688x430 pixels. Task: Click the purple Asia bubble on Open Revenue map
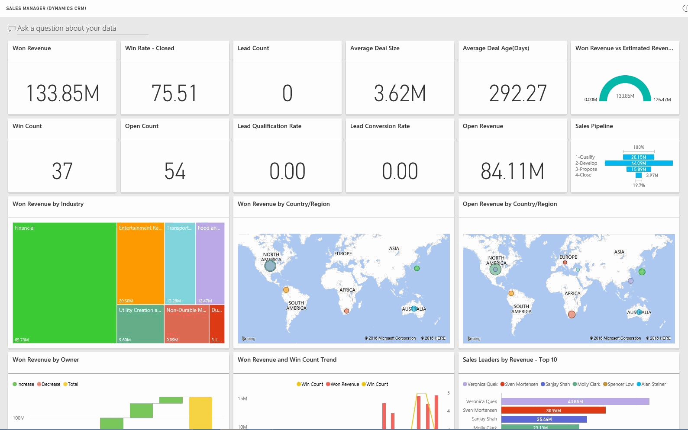[x=631, y=281]
